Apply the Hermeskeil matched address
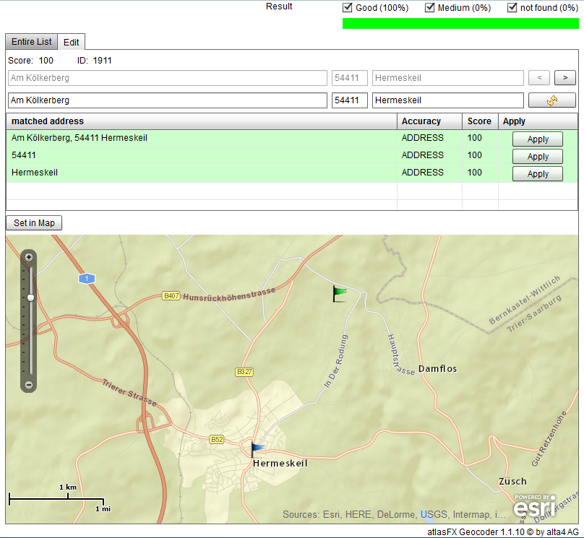 click(x=537, y=174)
